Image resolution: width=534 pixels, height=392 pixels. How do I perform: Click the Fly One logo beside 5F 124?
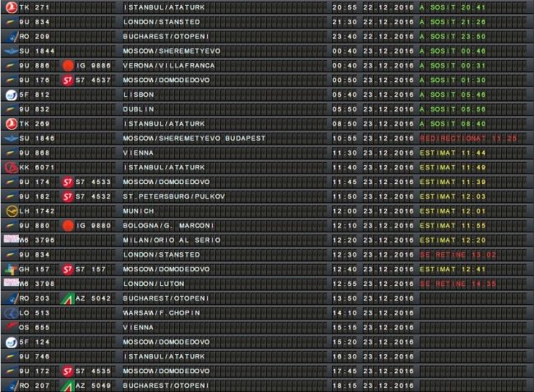point(12,342)
